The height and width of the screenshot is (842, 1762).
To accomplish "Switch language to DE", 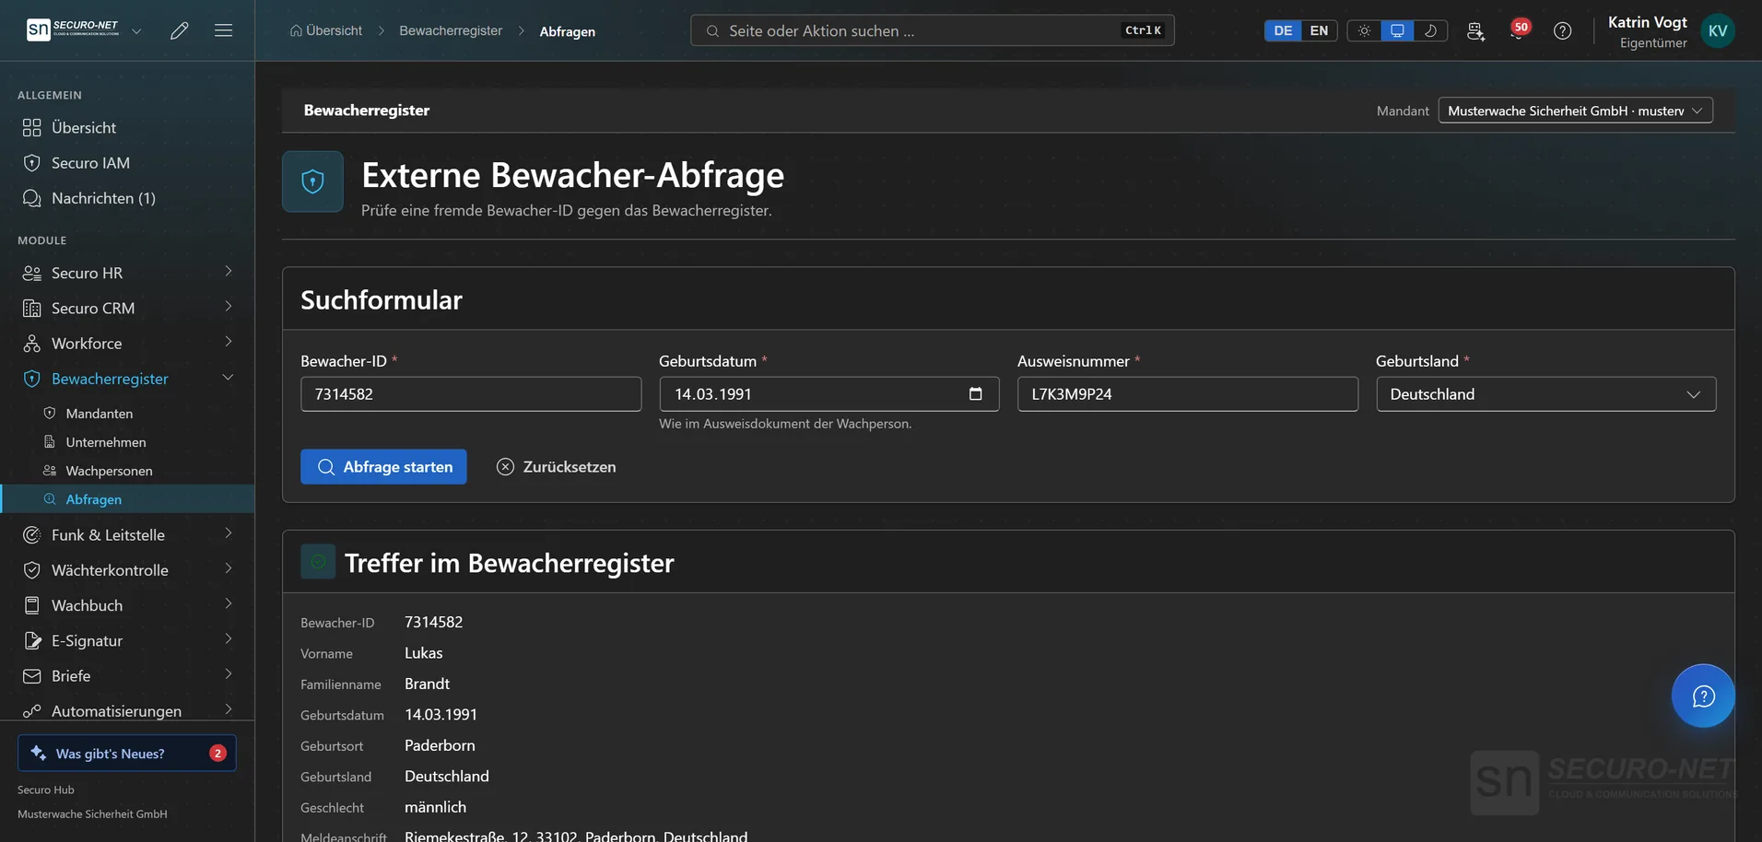I will [x=1283, y=30].
